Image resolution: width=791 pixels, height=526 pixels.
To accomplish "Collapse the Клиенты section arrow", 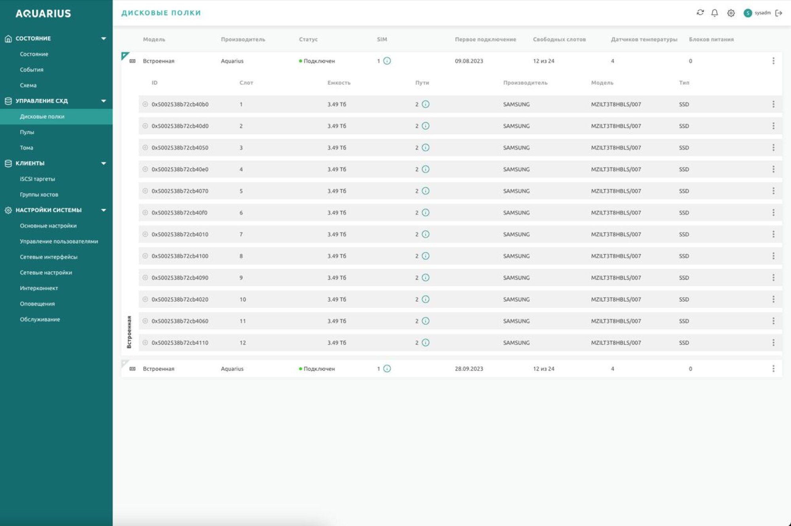I will pos(104,163).
